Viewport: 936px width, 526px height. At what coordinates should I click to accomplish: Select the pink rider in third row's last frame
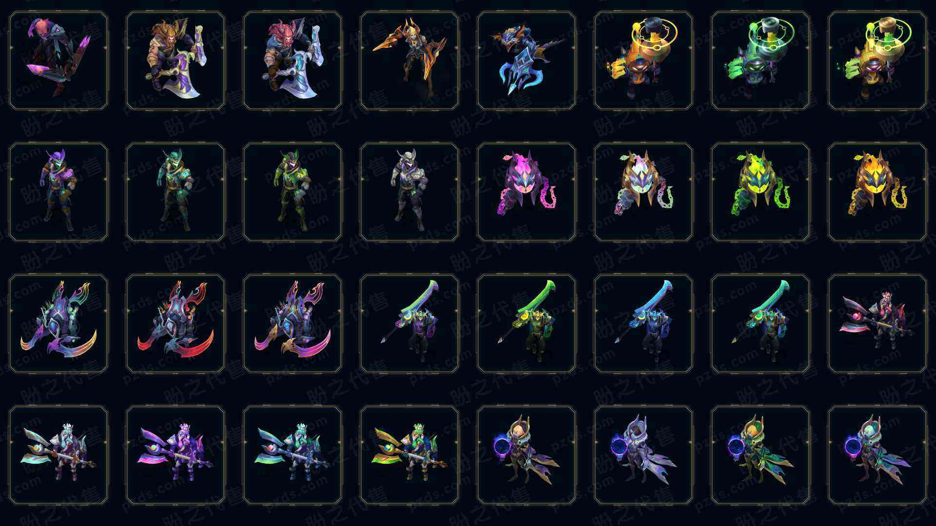[x=877, y=323]
